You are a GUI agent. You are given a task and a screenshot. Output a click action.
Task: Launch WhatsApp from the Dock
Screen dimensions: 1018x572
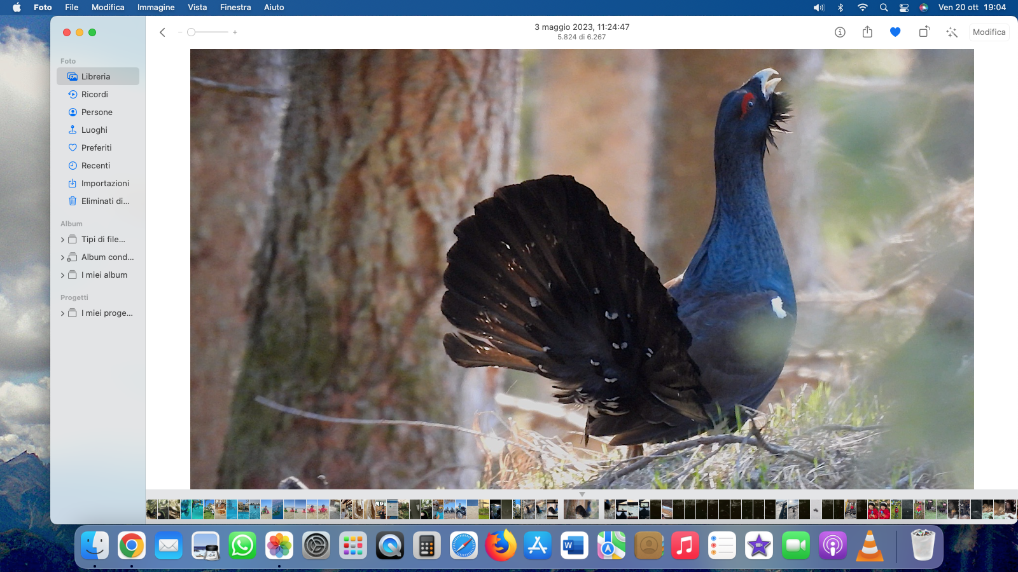point(242,545)
